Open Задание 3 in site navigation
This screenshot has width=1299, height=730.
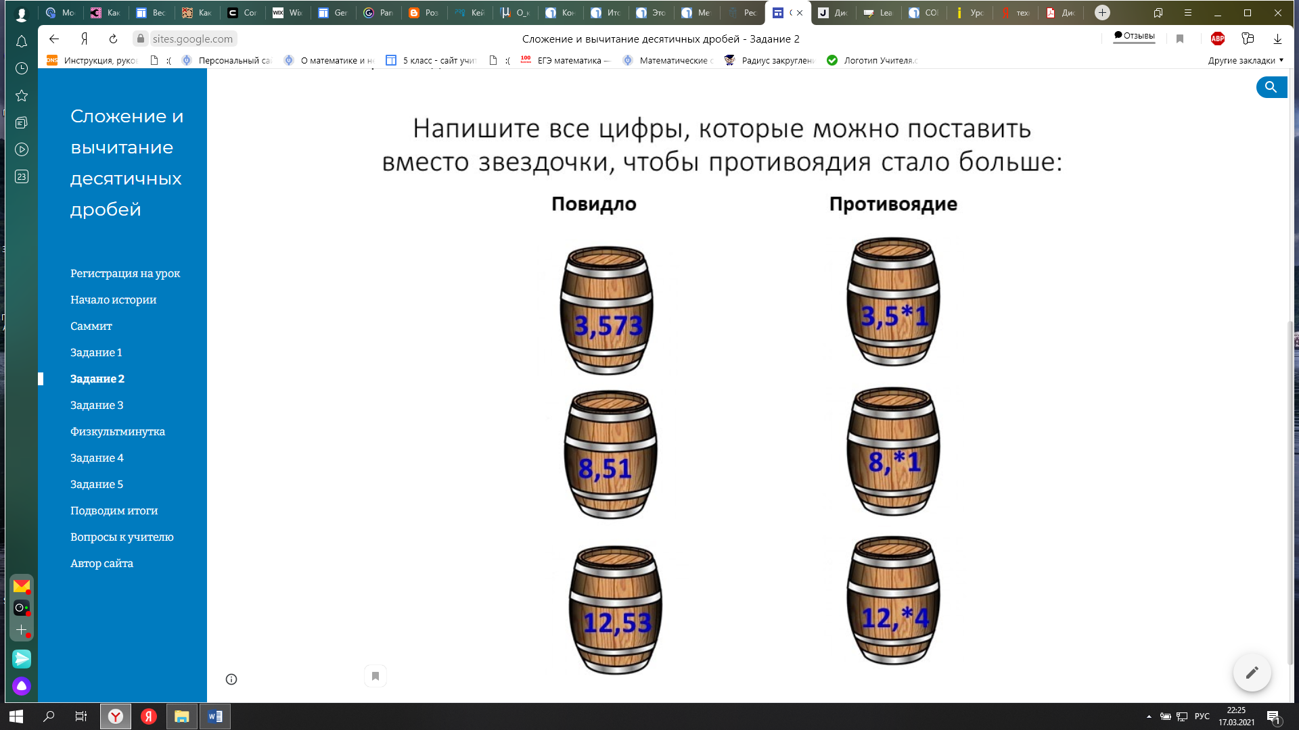coord(97,405)
